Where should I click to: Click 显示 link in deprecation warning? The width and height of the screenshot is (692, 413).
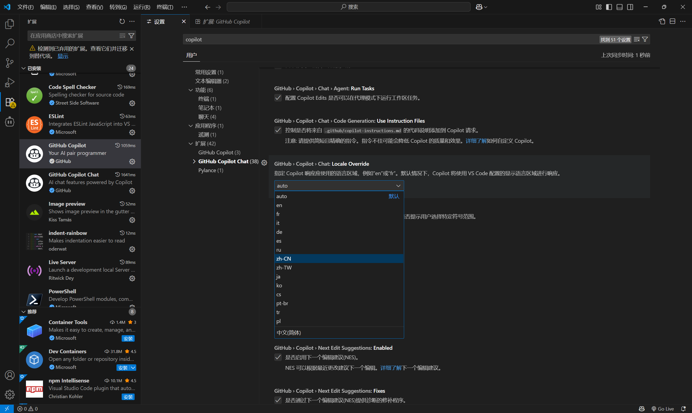[63, 56]
